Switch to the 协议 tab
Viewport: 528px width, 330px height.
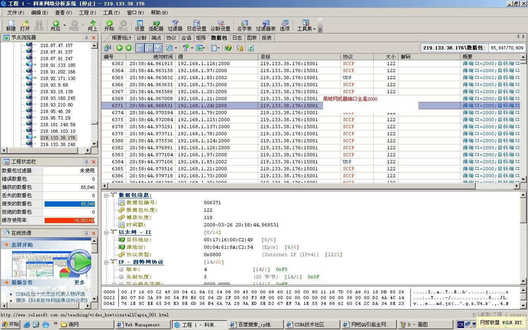coord(171,38)
